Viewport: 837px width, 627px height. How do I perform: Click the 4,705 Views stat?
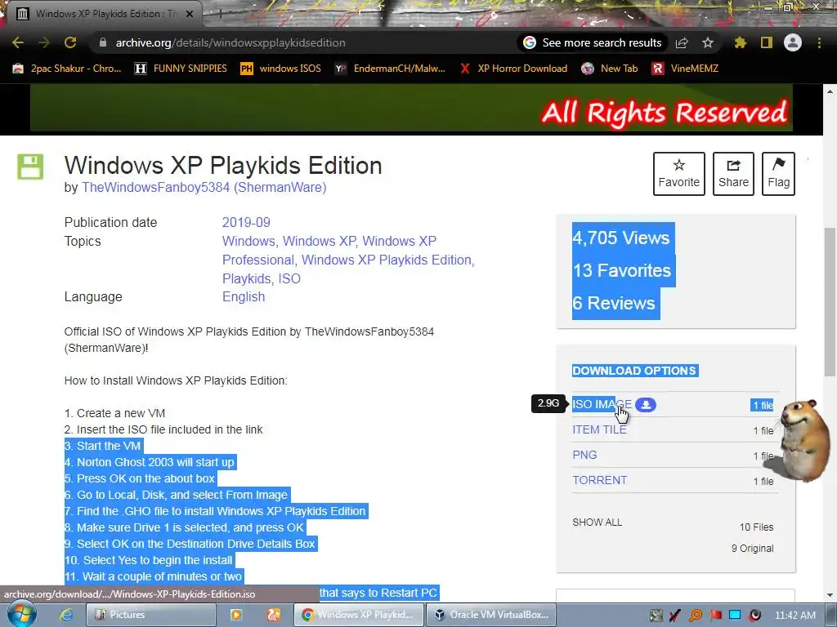click(x=621, y=238)
